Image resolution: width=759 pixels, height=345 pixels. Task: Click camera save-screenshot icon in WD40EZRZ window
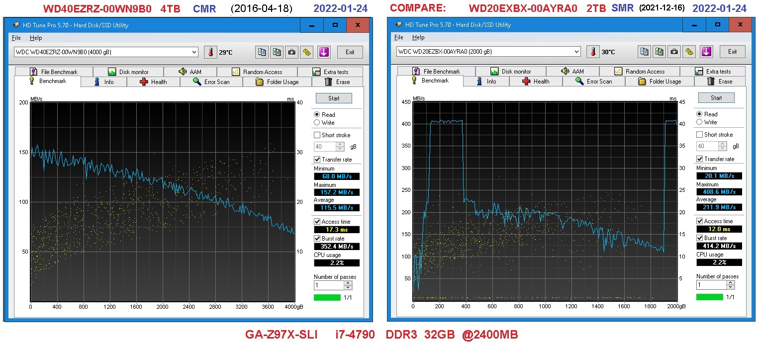pos(292,52)
